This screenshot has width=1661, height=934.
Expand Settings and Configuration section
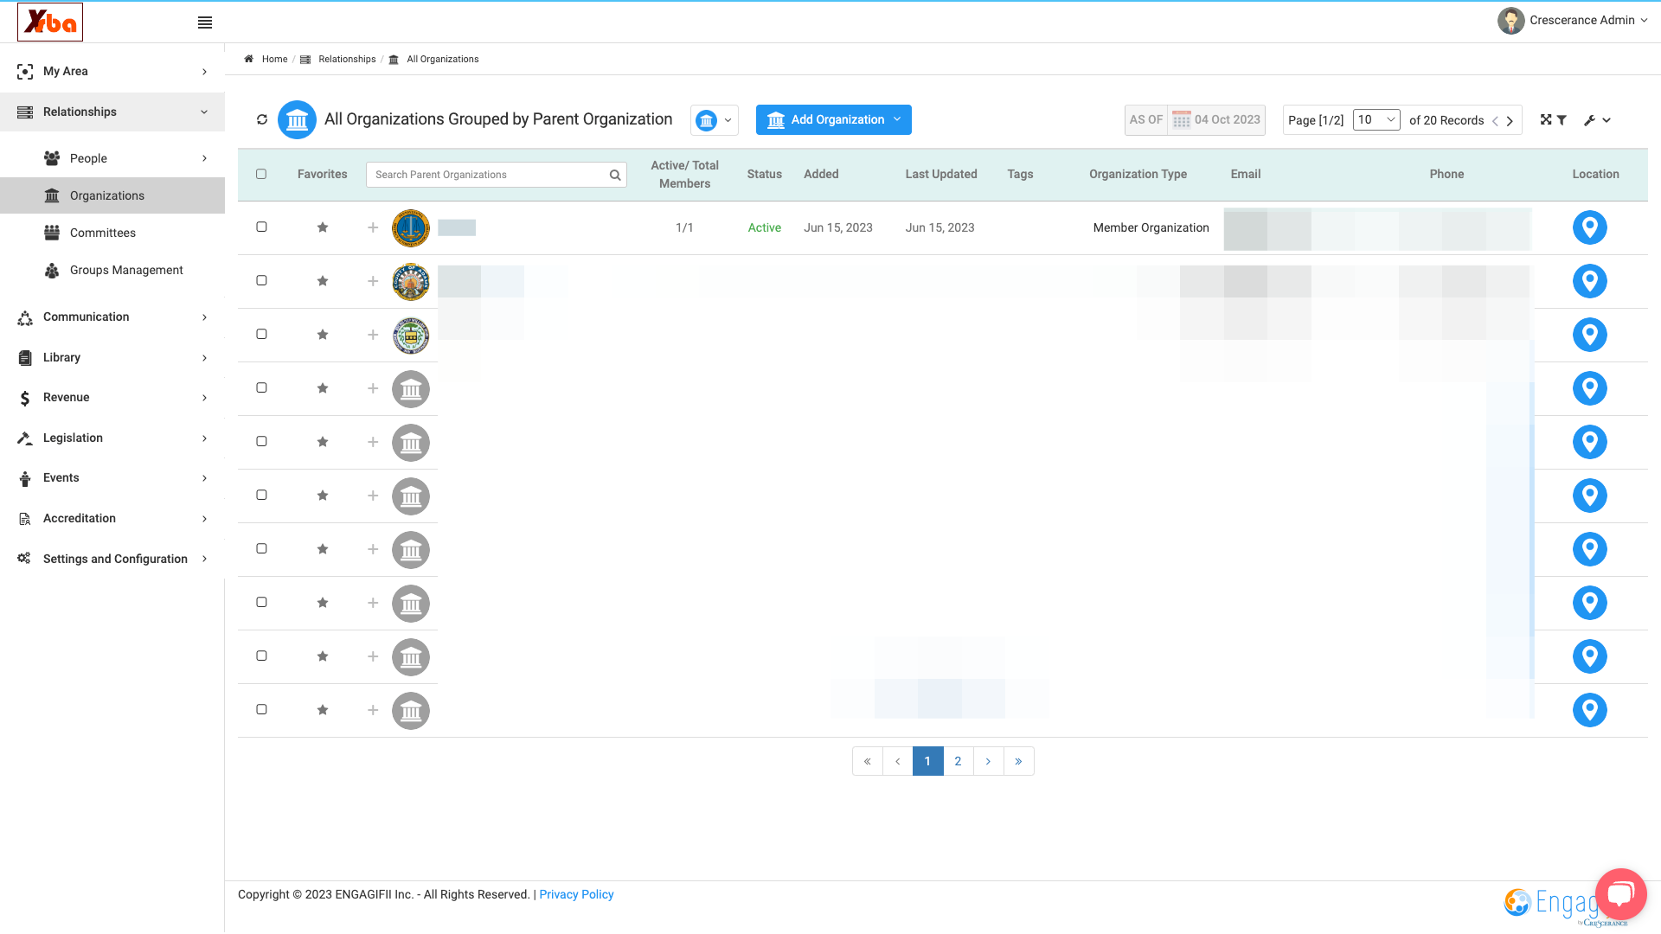tap(112, 559)
